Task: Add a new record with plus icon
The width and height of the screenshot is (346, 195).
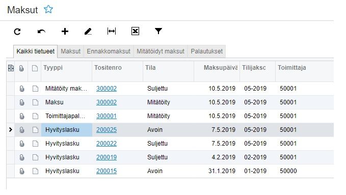Action: tap(65, 32)
